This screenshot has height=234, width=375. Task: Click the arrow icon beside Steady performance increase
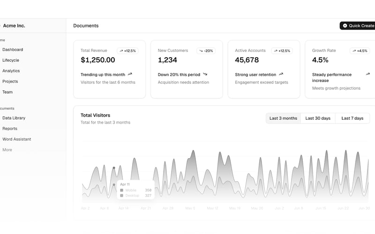[x=368, y=74]
